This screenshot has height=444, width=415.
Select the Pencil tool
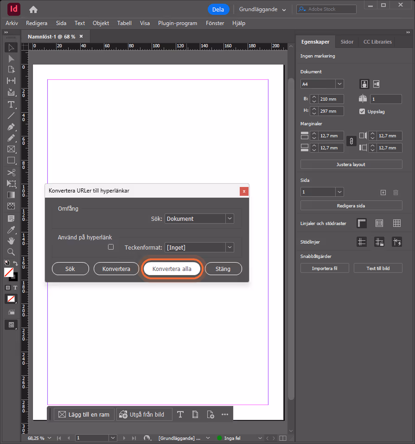click(11, 138)
